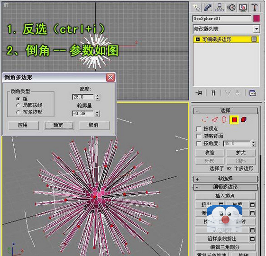Click the make unique icon
This screenshot has height=256, width=266.
(228, 93)
